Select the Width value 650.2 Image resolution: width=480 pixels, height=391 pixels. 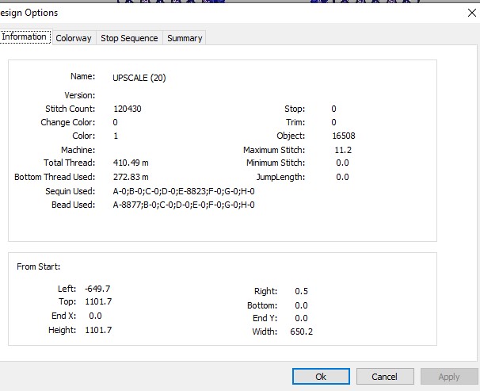[302, 332]
